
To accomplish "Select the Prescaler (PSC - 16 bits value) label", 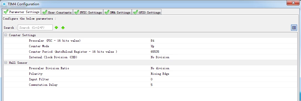I will click(55, 41).
